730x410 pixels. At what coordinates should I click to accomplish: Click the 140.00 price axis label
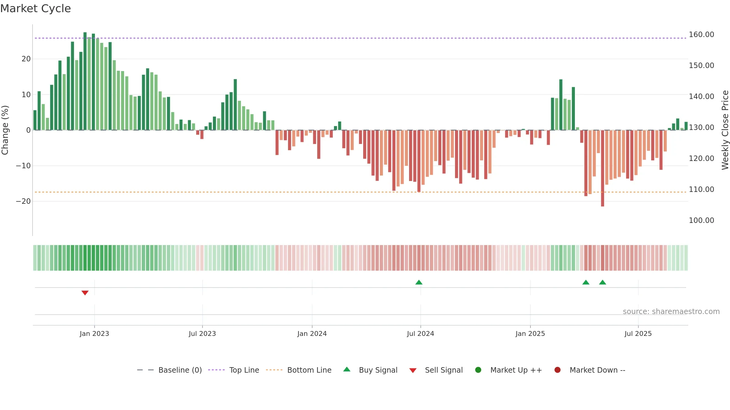coord(701,97)
